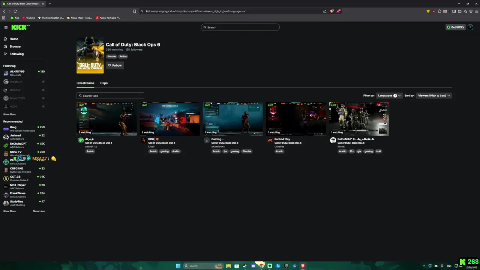The image size is (480, 270).
Task: Open the user profile avatar menu
Action: coord(470,27)
